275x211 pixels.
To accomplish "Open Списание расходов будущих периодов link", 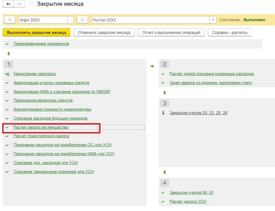I will click(50, 119).
